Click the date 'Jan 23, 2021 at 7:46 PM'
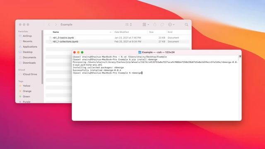 tap(128, 38)
